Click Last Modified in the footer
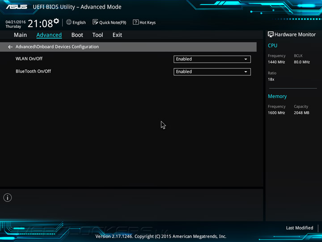 (x=299, y=228)
